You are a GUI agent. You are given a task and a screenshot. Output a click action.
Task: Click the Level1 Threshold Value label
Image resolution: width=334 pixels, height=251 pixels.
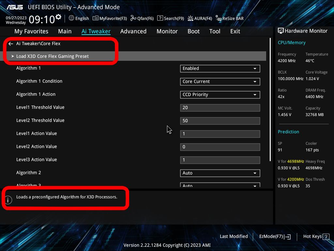coord(40,107)
